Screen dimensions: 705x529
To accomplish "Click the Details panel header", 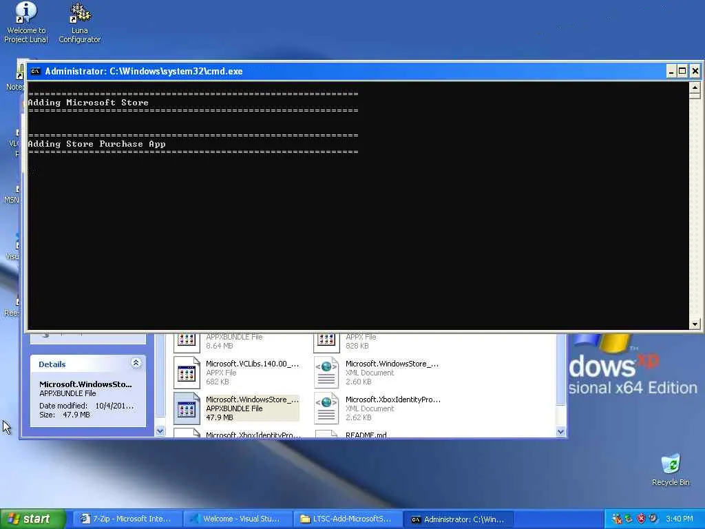I will [x=88, y=364].
